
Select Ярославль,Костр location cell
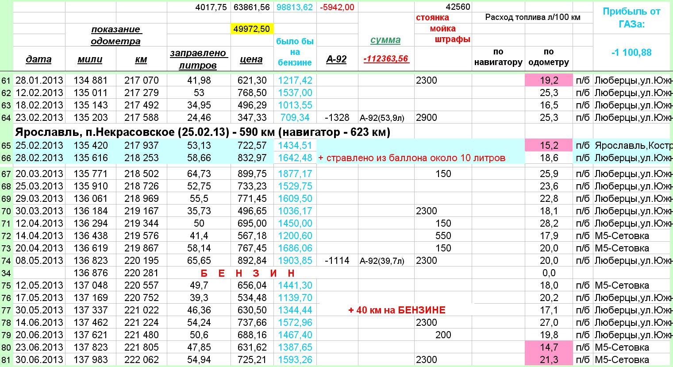click(633, 145)
